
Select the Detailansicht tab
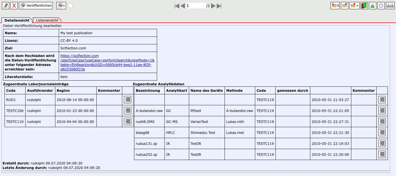(x=17, y=20)
